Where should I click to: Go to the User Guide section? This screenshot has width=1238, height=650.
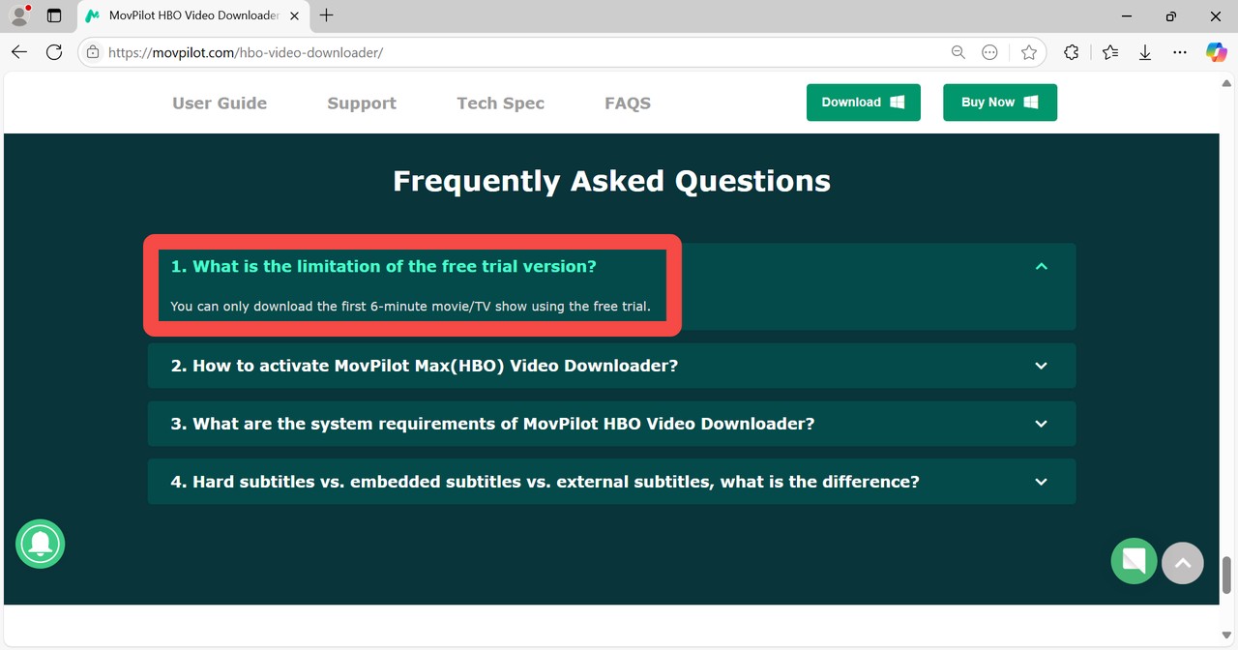click(x=220, y=103)
